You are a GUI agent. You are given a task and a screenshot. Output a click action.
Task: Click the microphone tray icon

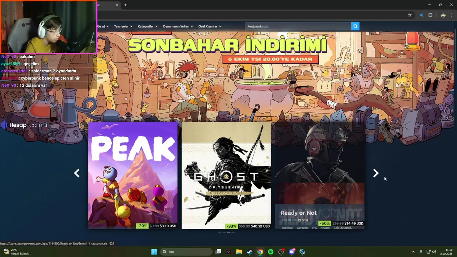(421, 252)
